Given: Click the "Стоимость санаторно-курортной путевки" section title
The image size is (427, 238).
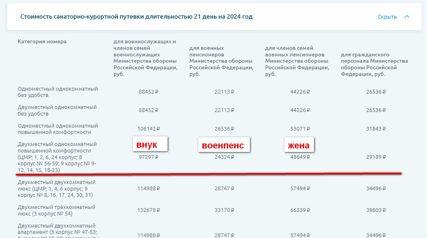Looking at the screenshot, I should click(x=136, y=17).
